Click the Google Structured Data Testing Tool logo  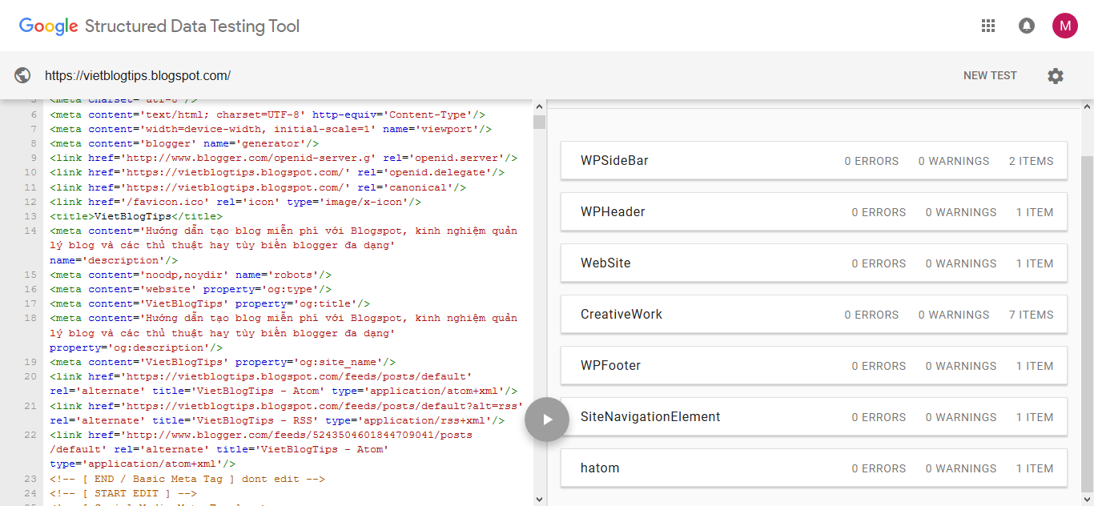tap(159, 26)
